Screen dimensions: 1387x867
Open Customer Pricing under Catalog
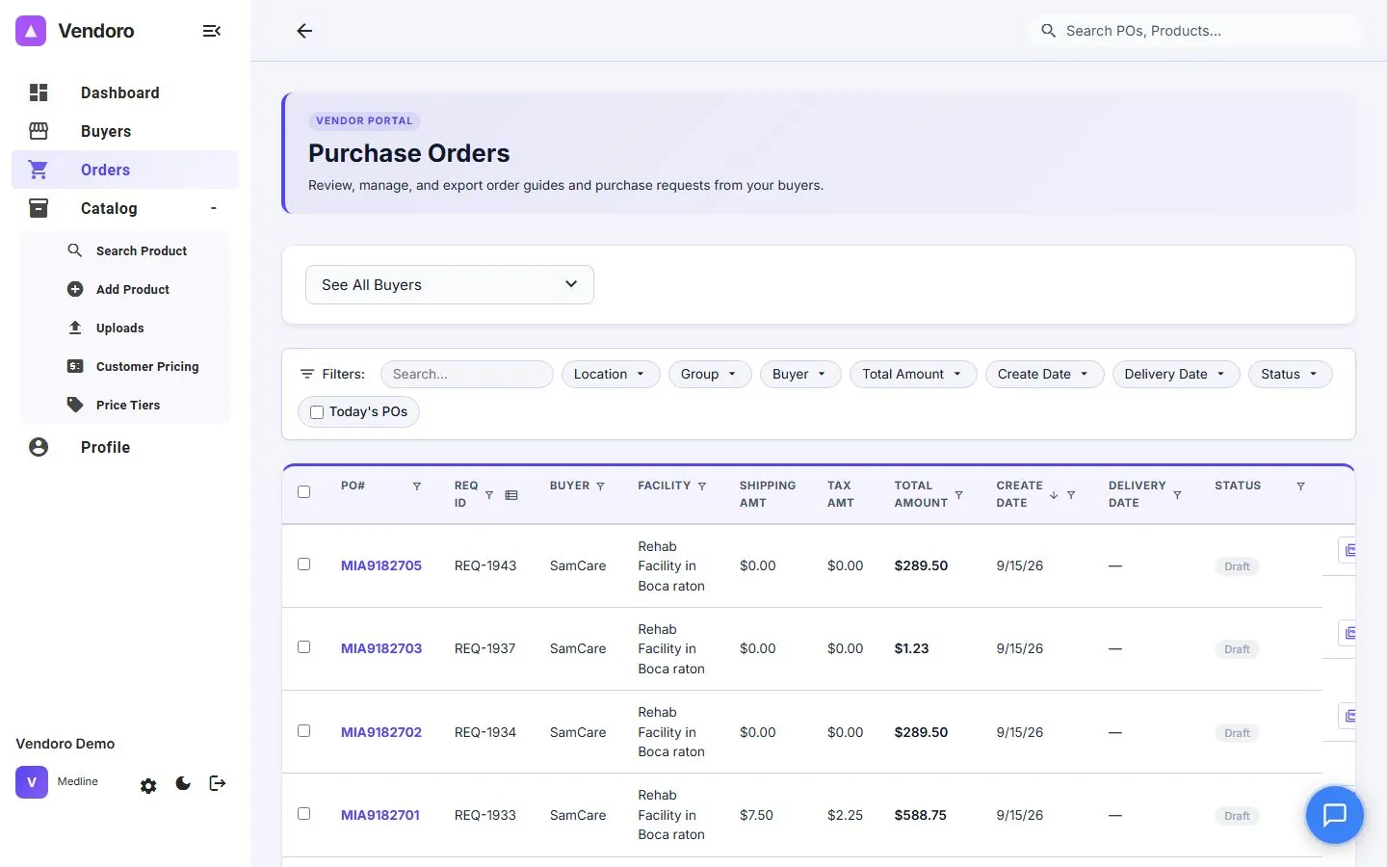(x=125, y=366)
